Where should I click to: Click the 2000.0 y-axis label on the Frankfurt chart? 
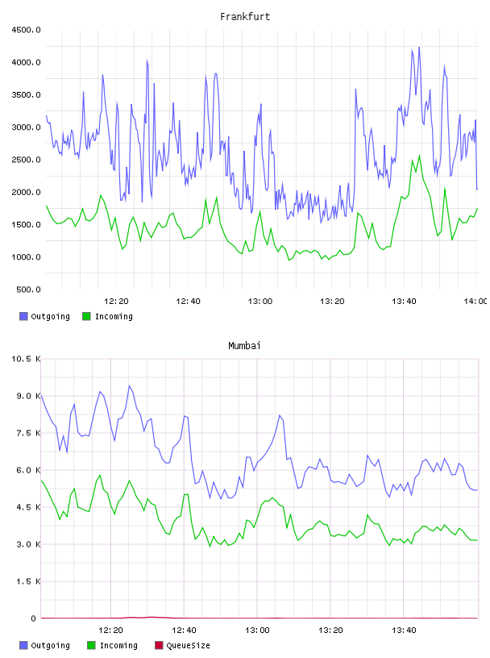click(26, 192)
